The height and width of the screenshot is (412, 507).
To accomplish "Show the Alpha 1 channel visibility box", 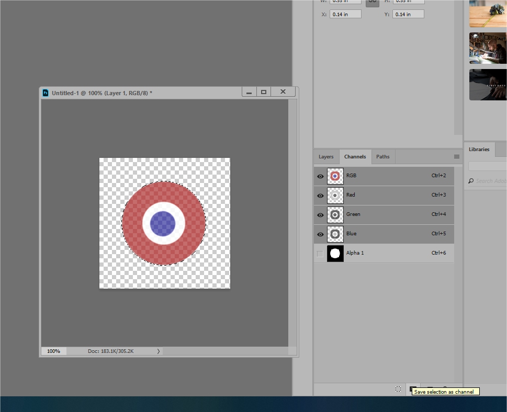I will pyautogui.click(x=320, y=254).
